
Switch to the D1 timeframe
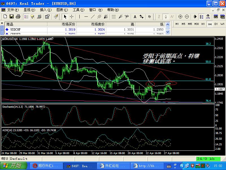[x=216, y=24]
